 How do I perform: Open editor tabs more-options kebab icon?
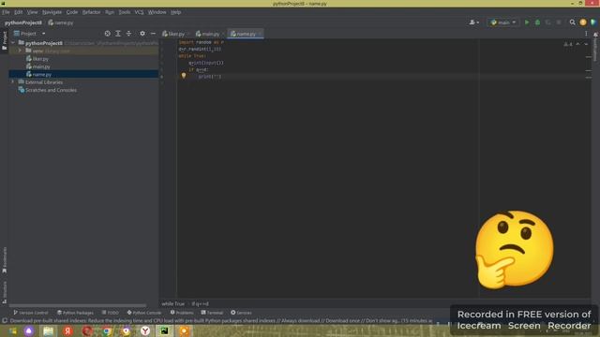[x=586, y=34]
